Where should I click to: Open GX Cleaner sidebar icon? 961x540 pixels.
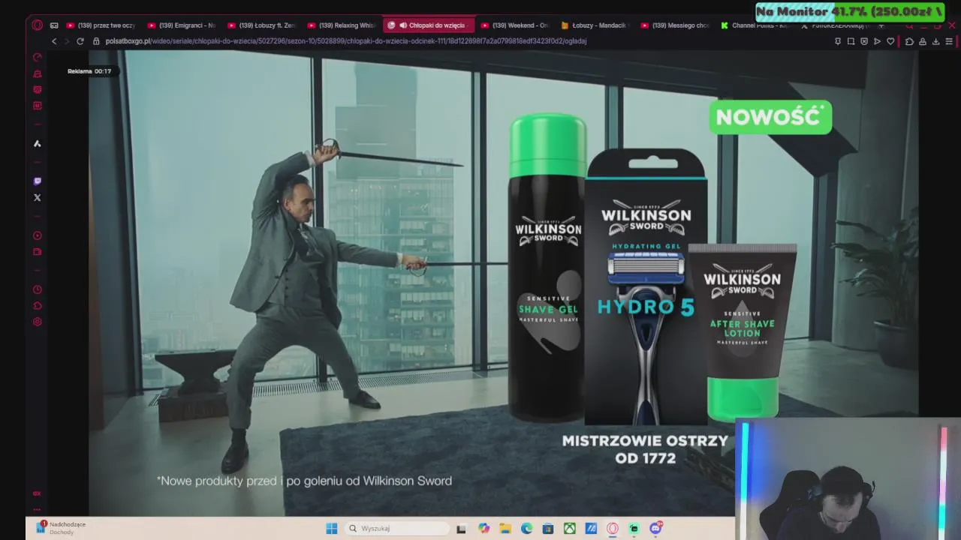[37, 73]
